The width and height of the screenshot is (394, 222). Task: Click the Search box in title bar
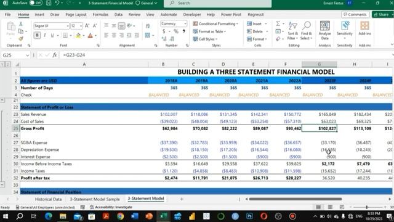217,3
